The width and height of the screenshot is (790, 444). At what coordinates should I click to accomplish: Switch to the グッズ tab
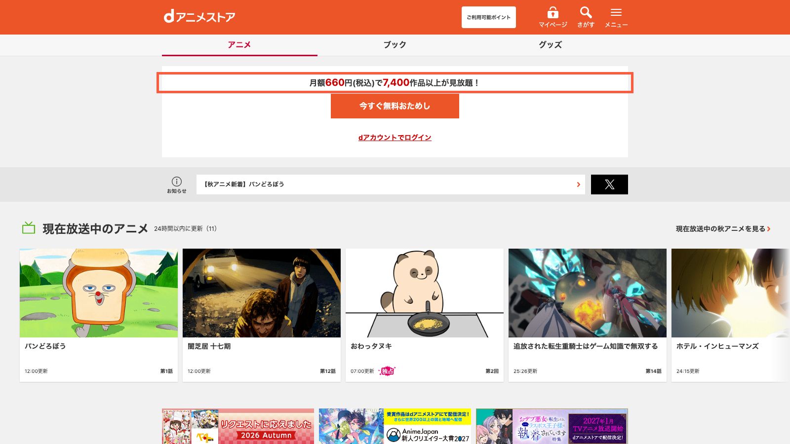coord(550,45)
